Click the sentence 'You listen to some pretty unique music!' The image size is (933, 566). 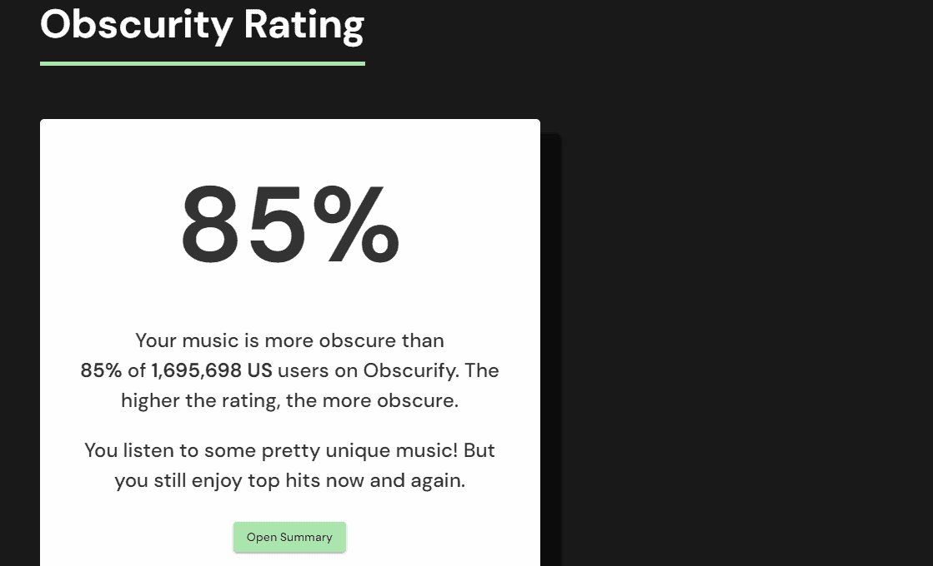tap(271, 450)
